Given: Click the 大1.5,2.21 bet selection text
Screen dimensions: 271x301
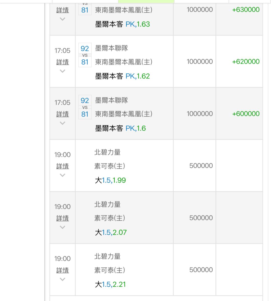Looking at the screenshot, I should (110, 284).
